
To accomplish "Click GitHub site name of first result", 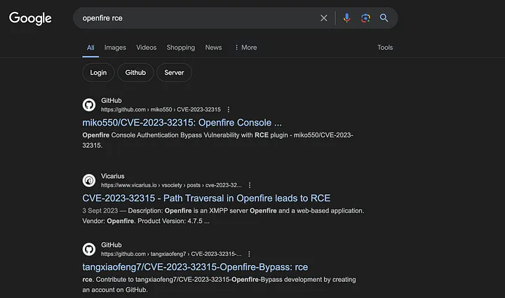I will 112,100.
